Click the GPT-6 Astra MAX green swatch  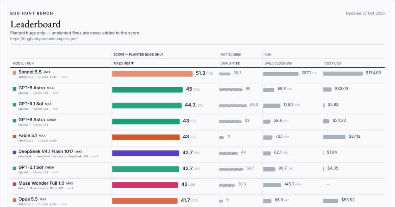click(x=14, y=89)
